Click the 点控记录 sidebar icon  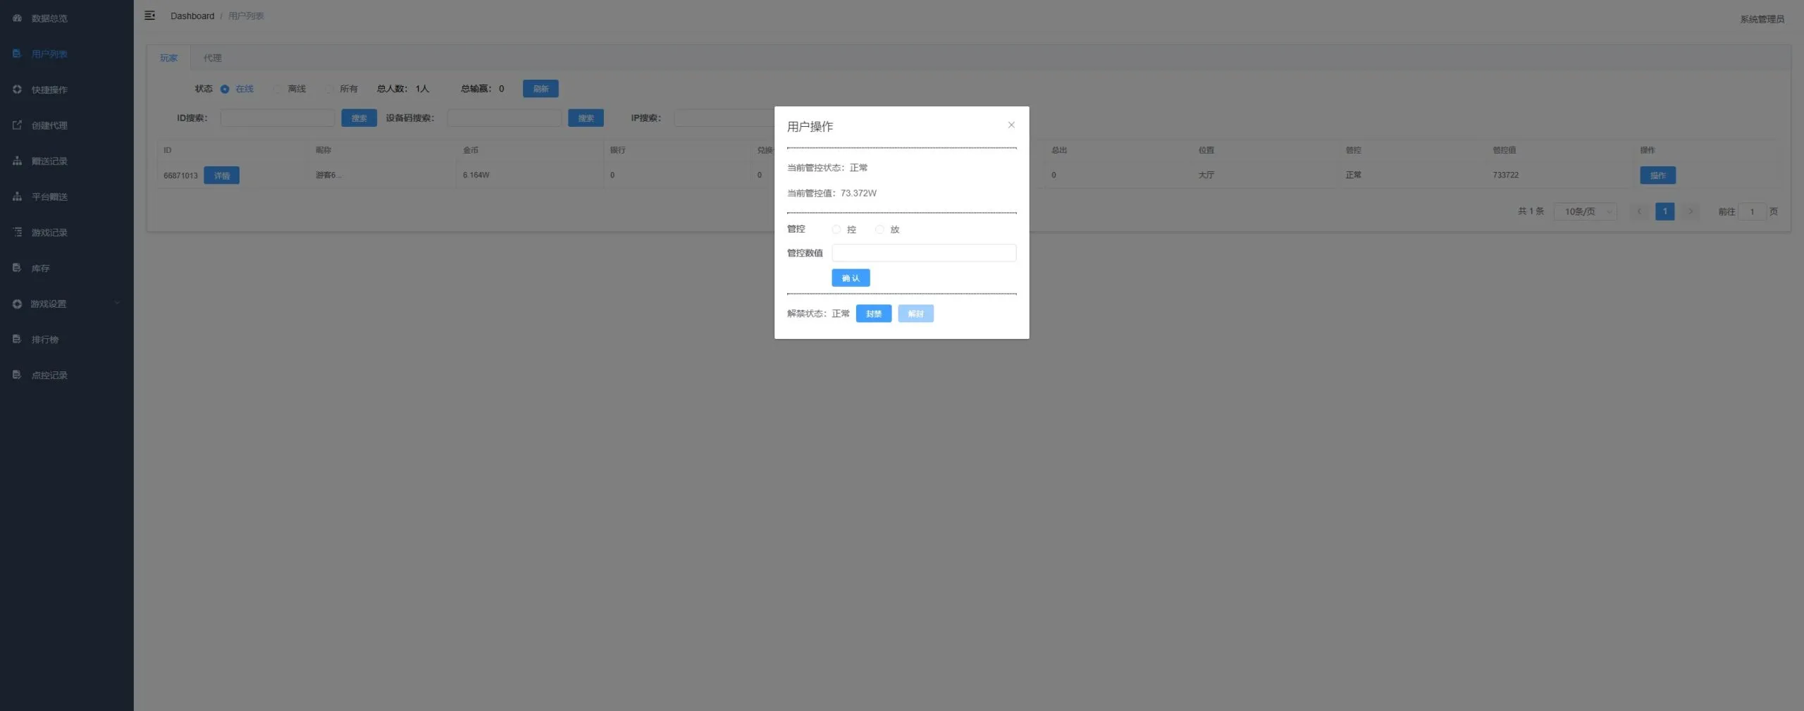tap(17, 375)
